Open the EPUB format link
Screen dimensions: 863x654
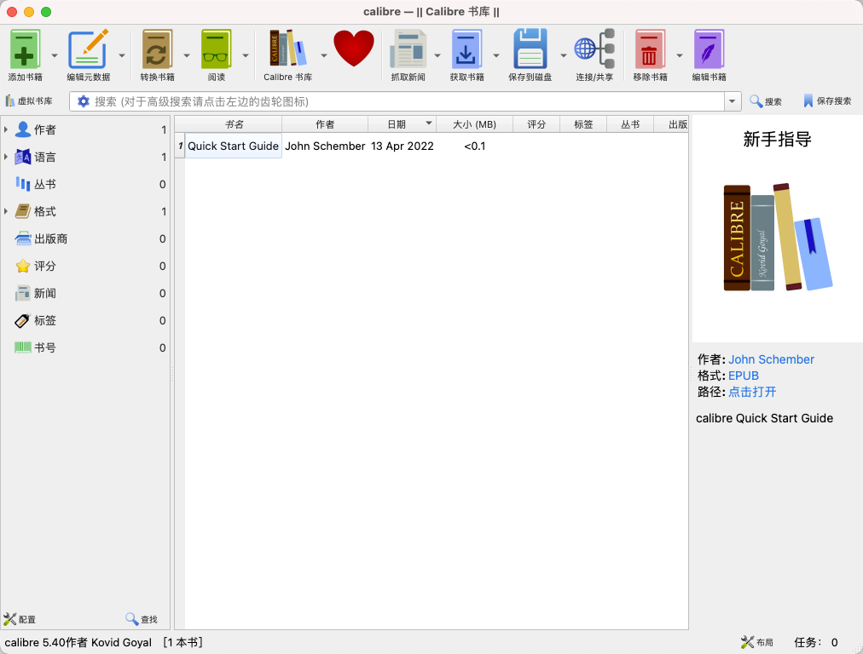[x=743, y=376]
